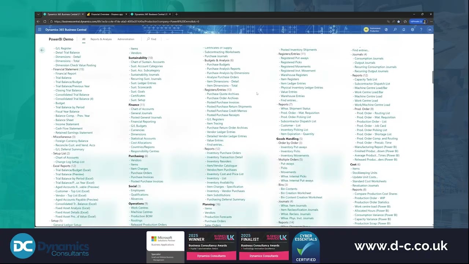The height and width of the screenshot is (264, 469).
Task: Open the Chart of Accounts under Finance
Action: coord(142,109)
